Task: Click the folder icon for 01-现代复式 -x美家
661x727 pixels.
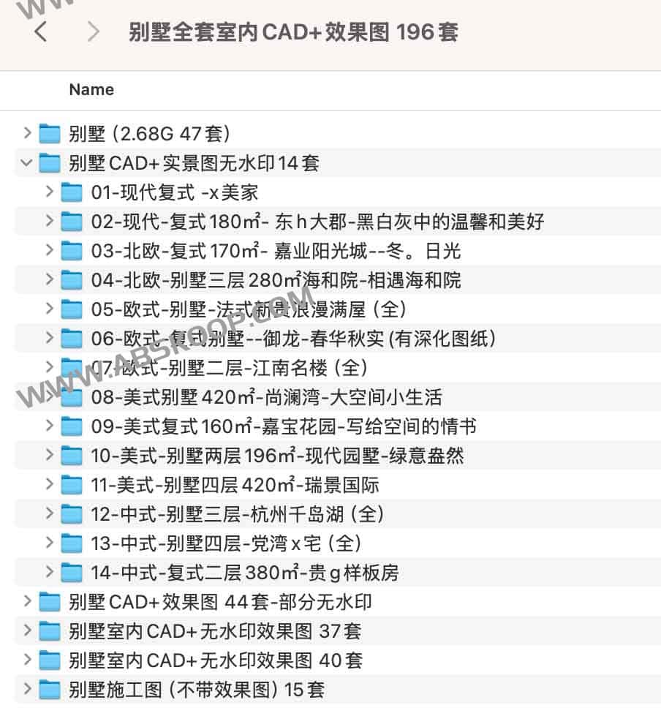Action: [71, 192]
